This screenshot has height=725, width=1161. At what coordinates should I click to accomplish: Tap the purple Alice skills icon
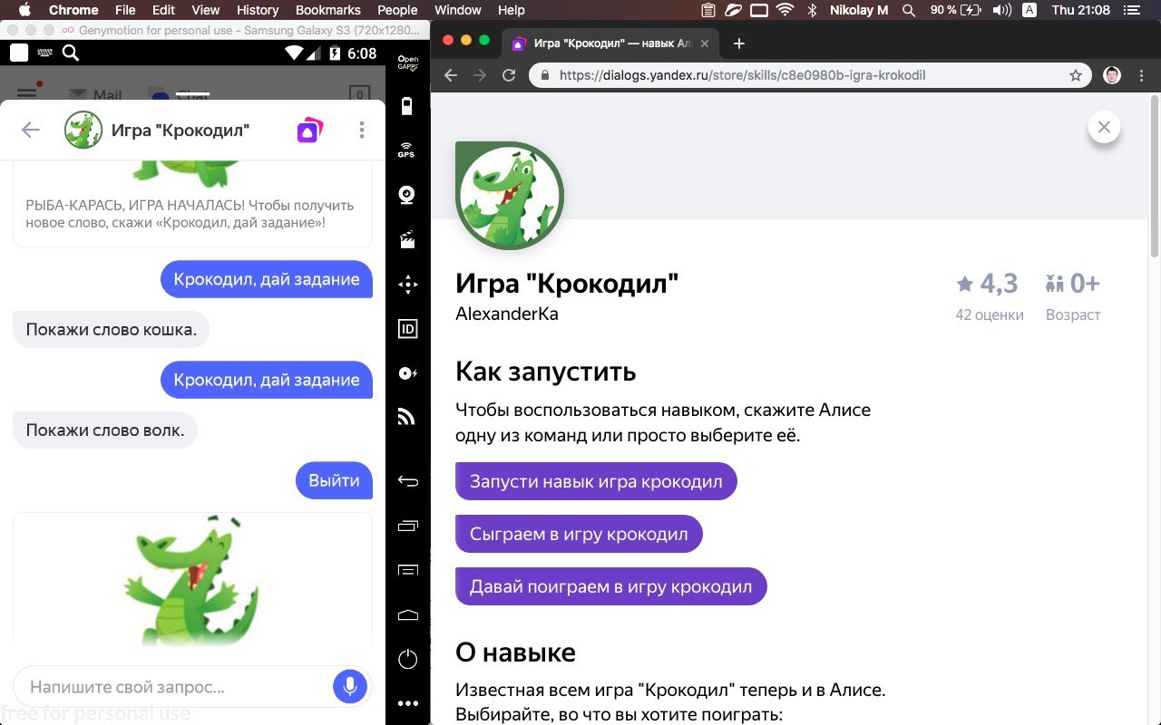tap(310, 130)
